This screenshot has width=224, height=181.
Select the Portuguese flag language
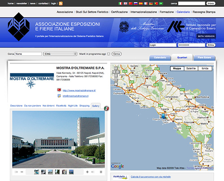tap(156, 4)
